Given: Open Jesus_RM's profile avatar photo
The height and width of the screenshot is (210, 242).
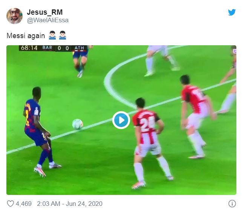Looking at the screenshot, I should tap(14, 16).
